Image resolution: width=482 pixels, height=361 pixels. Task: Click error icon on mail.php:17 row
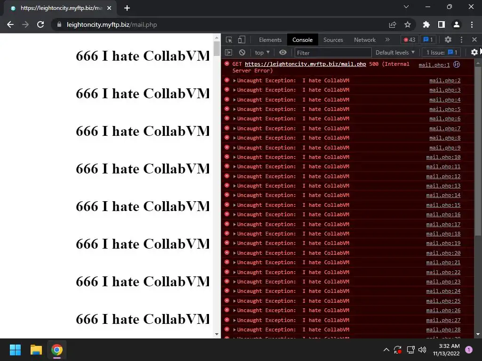click(227, 224)
